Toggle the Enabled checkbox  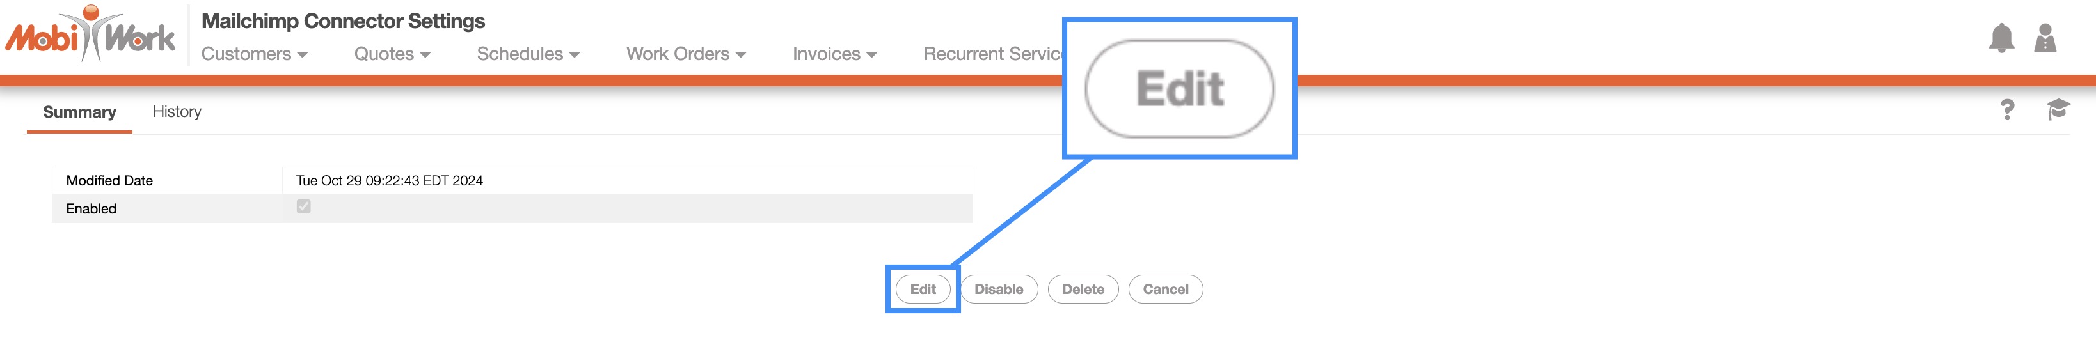[303, 207]
